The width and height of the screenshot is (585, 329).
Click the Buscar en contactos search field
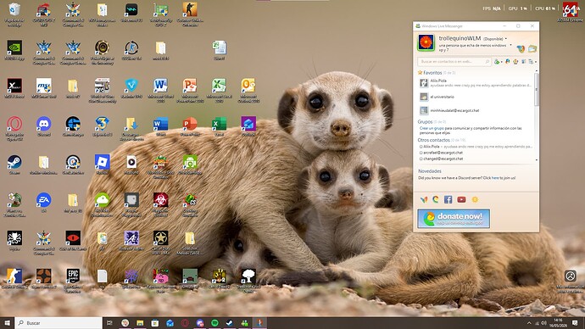454,62
